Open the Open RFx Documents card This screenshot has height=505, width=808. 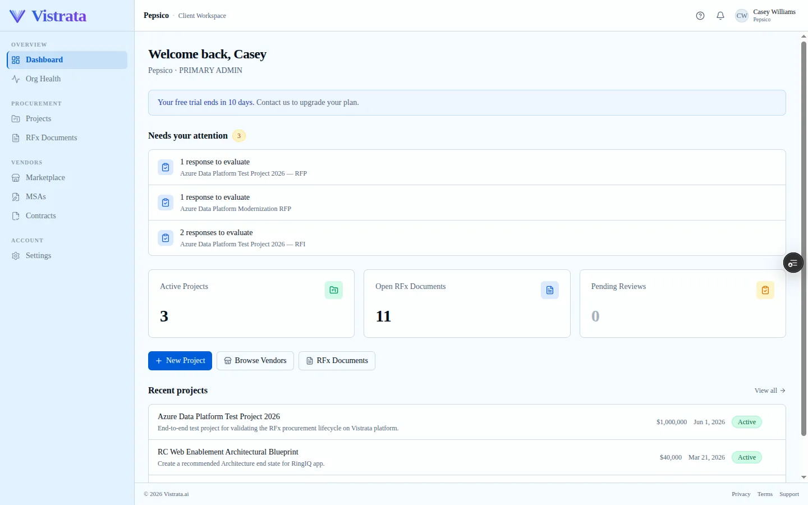pos(467,304)
